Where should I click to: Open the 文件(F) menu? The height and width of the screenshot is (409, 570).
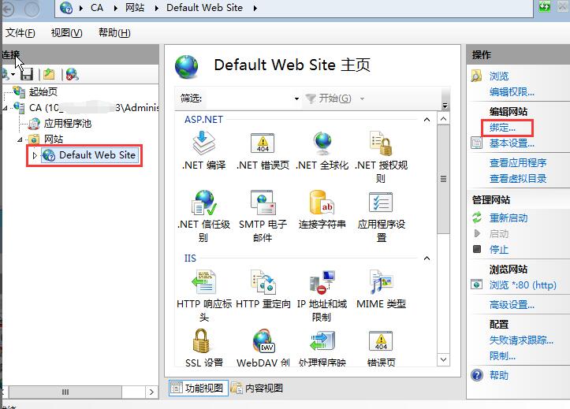pyautogui.click(x=20, y=33)
